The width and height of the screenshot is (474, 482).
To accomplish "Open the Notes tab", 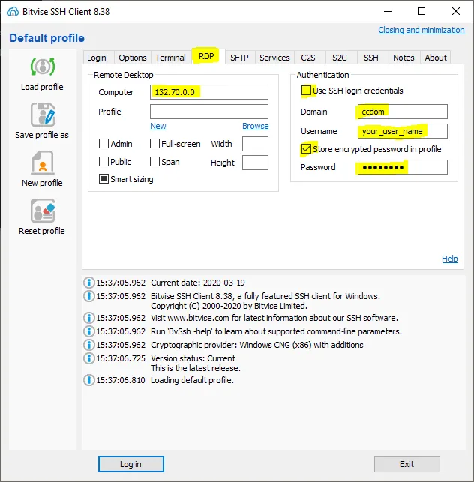I will [403, 58].
